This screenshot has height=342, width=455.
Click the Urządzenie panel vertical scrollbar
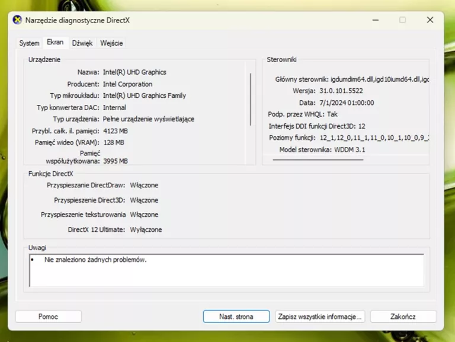(251, 100)
